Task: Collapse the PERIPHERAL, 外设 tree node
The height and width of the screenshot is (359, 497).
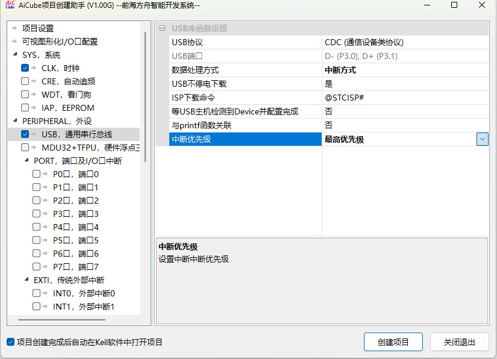Action: (x=15, y=120)
